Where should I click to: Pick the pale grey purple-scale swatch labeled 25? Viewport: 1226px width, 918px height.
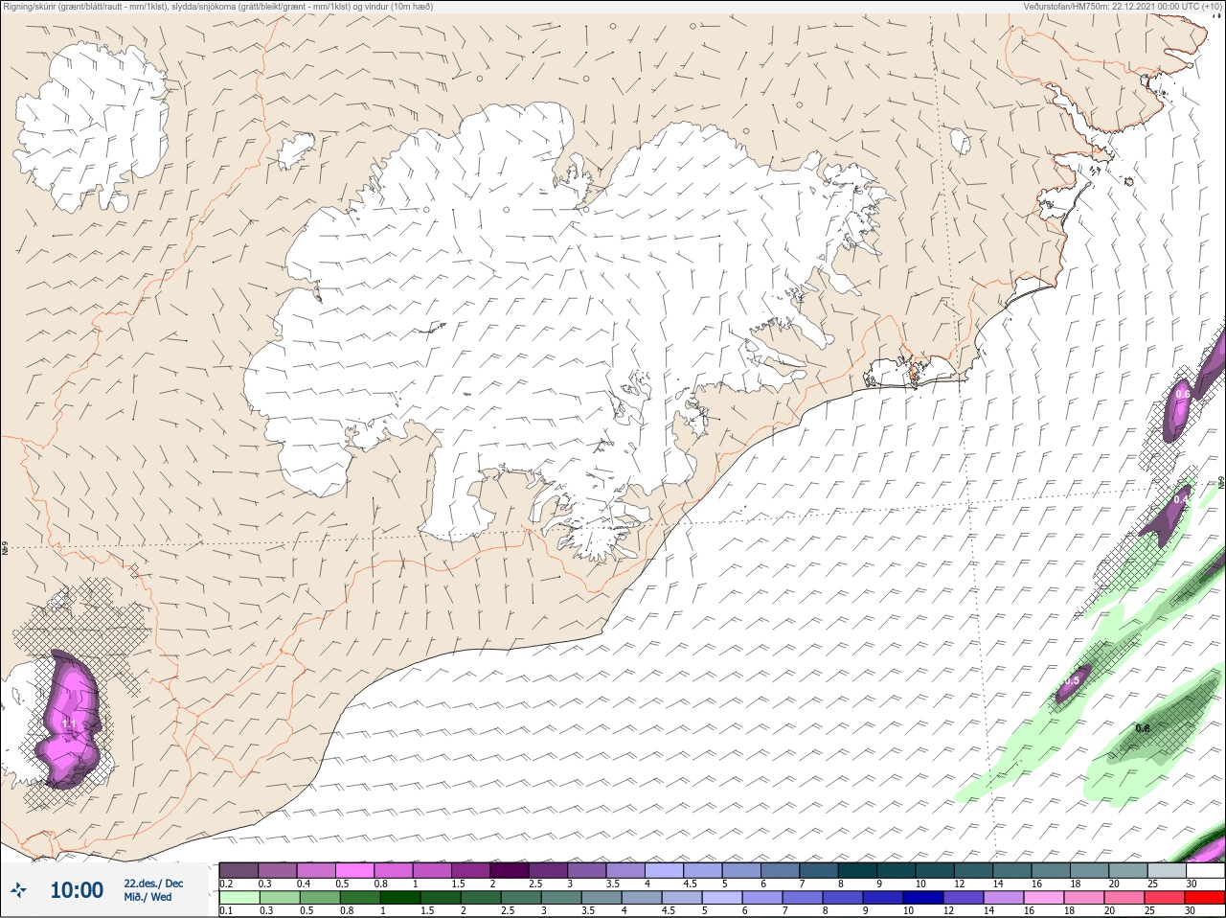(x=1167, y=870)
